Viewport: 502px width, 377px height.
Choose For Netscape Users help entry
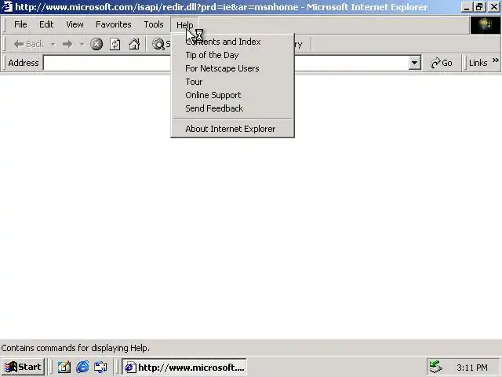232,68
